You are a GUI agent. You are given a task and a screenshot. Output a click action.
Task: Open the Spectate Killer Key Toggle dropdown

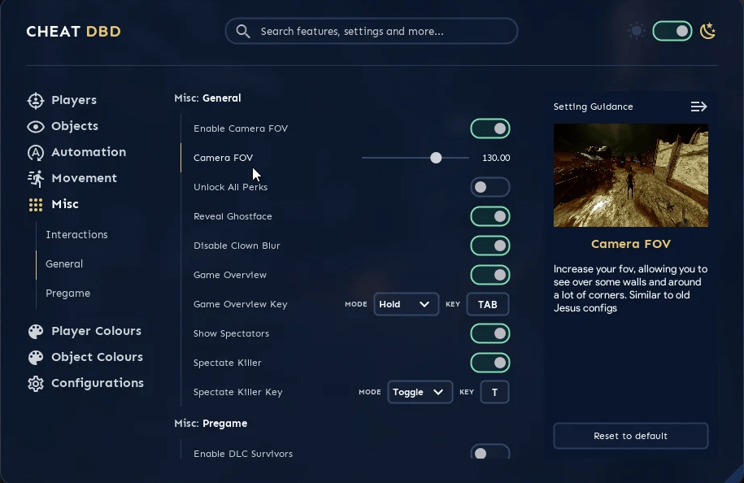click(420, 392)
